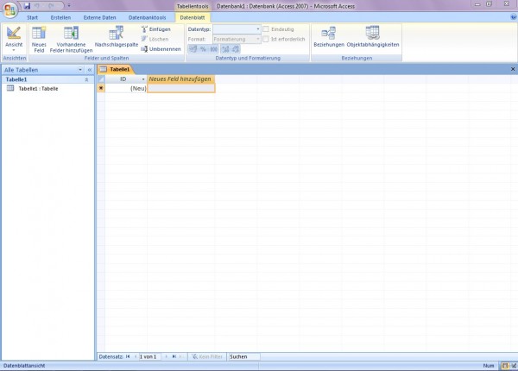Switch to the Start ribbon tab
This screenshot has height=371, width=518.
click(x=33, y=17)
